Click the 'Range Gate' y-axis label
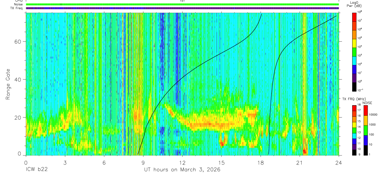The height and width of the screenshot is (176, 381). coord(8,84)
